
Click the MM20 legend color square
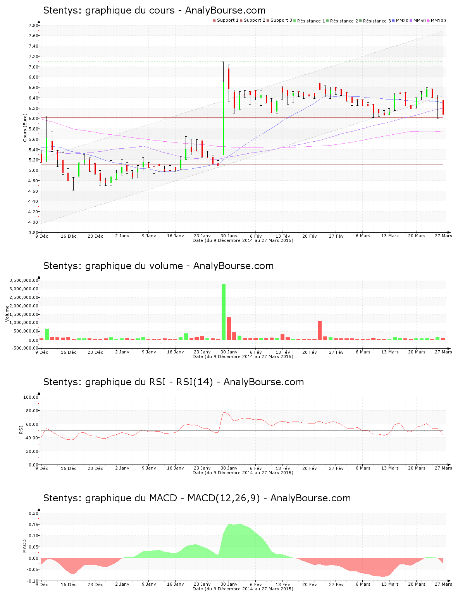[394, 21]
